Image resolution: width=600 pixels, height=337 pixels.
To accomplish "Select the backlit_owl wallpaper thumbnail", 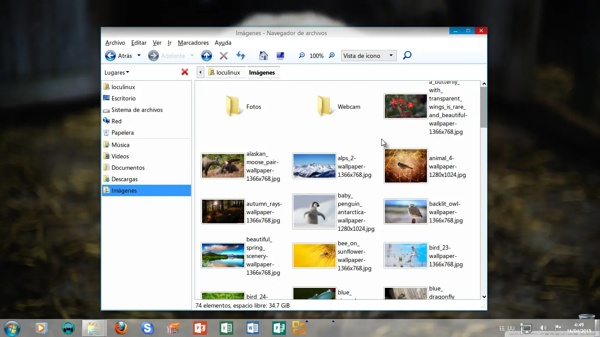I will (x=405, y=212).
